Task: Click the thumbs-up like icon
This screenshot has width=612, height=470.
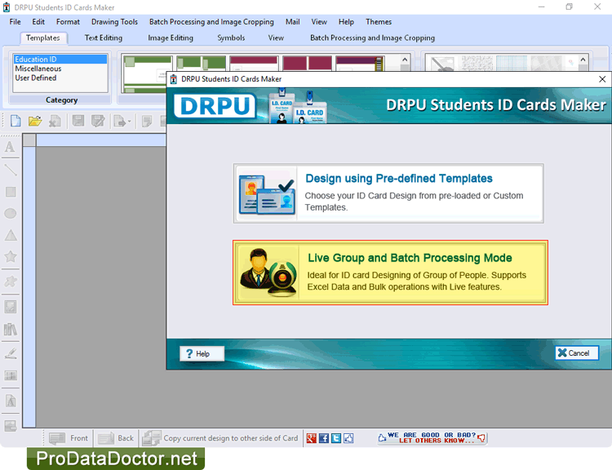Action: (x=348, y=438)
